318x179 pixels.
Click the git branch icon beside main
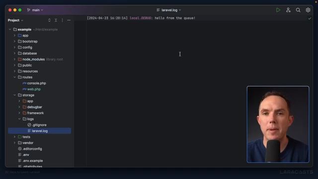[29, 10]
